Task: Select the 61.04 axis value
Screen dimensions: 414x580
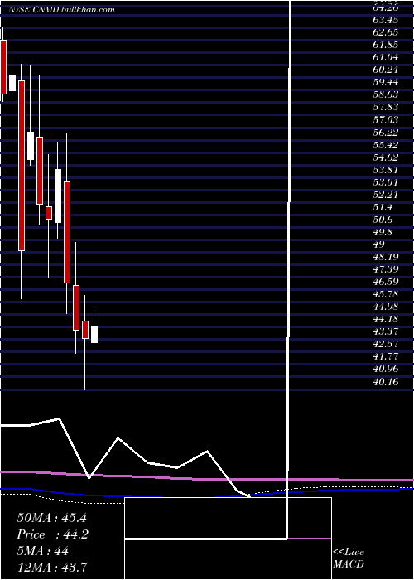Action: (386, 57)
